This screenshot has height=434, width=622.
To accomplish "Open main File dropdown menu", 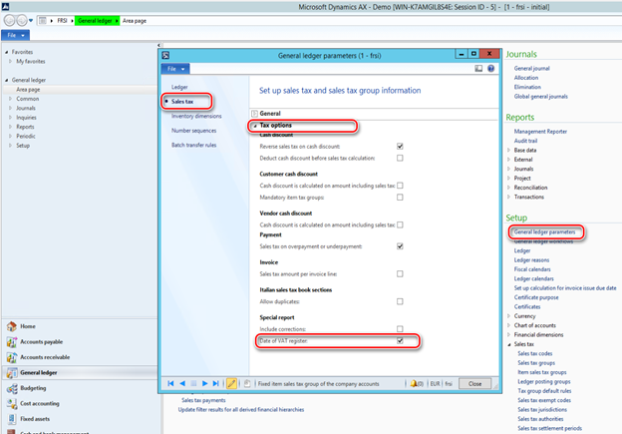I will tap(16, 35).
